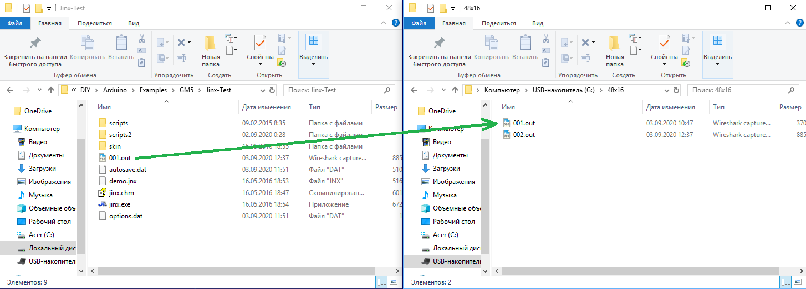Select autosave.dat in Jinx-Test window
Screen dimensions: 806x289
point(127,169)
